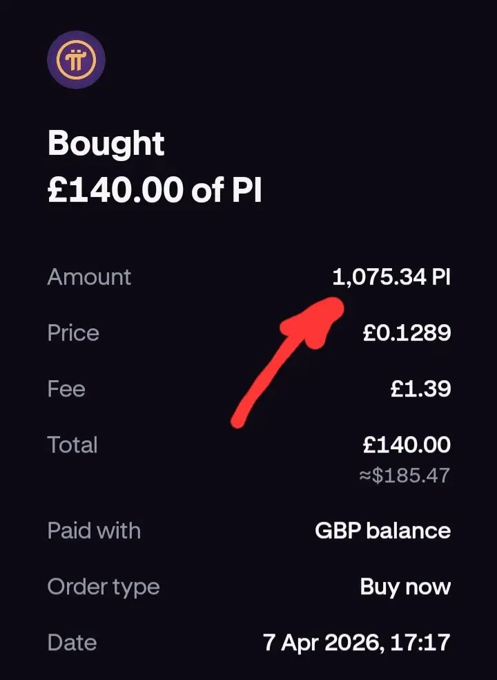Click the 'Bought' heading text
This screenshot has width=497, height=680.
pos(106,143)
